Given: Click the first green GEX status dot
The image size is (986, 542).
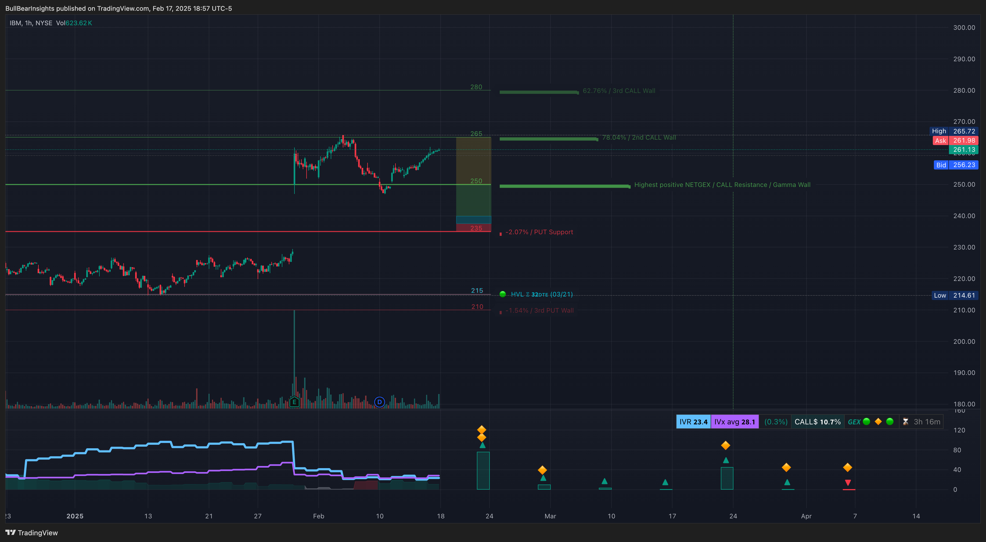Looking at the screenshot, I should tap(866, 421).
